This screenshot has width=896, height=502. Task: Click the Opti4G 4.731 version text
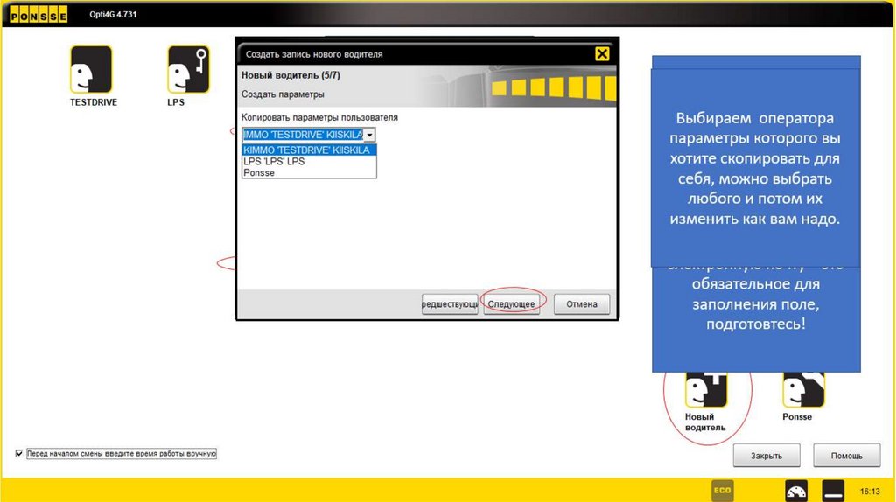pos(113,14)
